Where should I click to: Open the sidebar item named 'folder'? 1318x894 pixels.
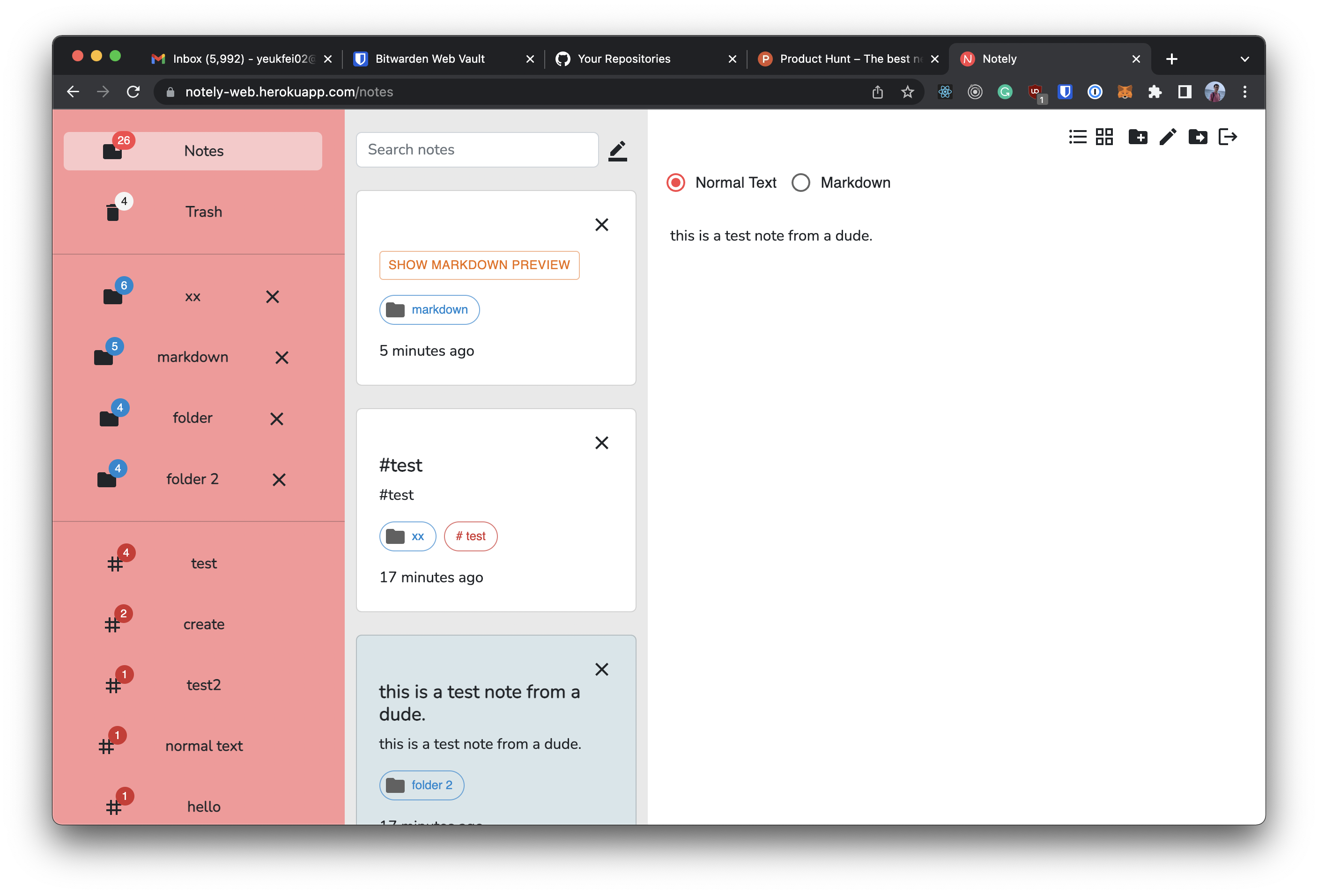click(x=193, y=418)
